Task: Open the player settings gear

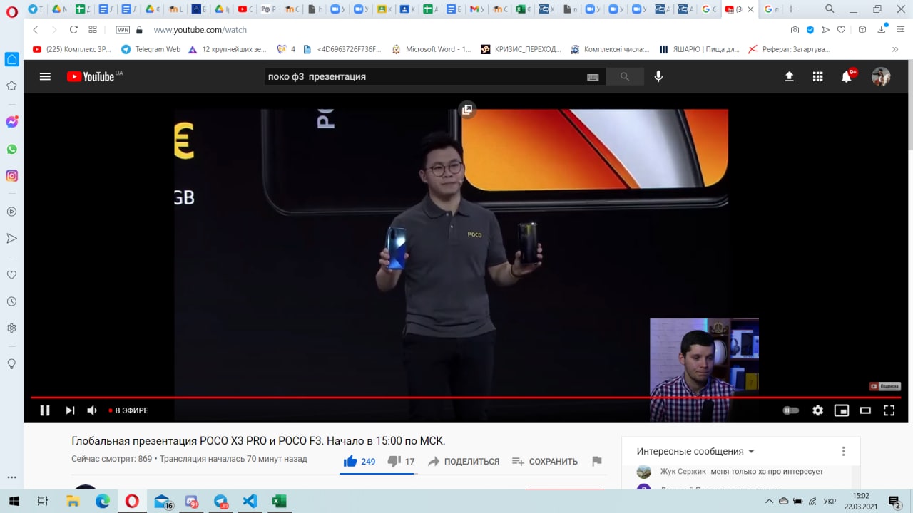Action: 818,410
